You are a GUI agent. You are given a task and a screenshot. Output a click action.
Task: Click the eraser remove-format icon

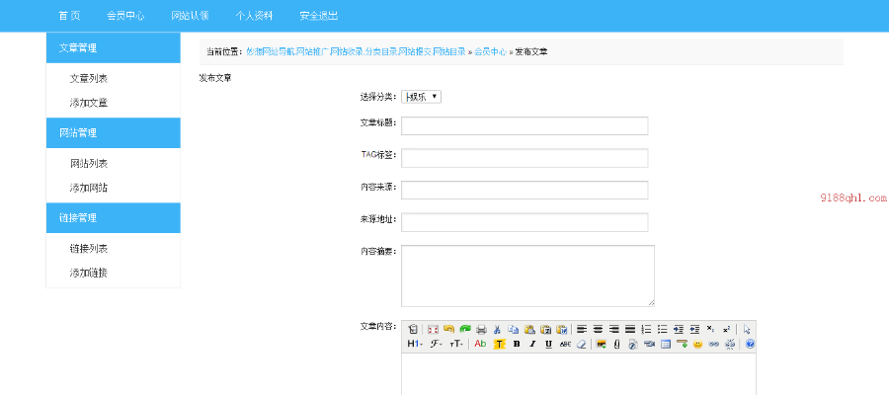coord(581,344)
